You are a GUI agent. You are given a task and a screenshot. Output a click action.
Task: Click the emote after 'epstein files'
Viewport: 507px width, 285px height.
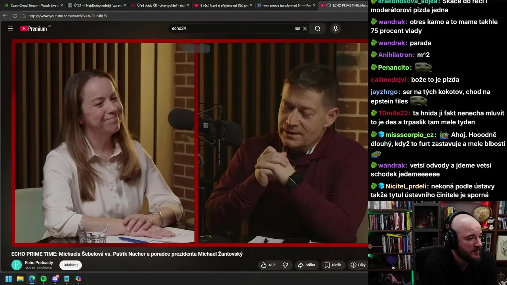click(419, 101)
